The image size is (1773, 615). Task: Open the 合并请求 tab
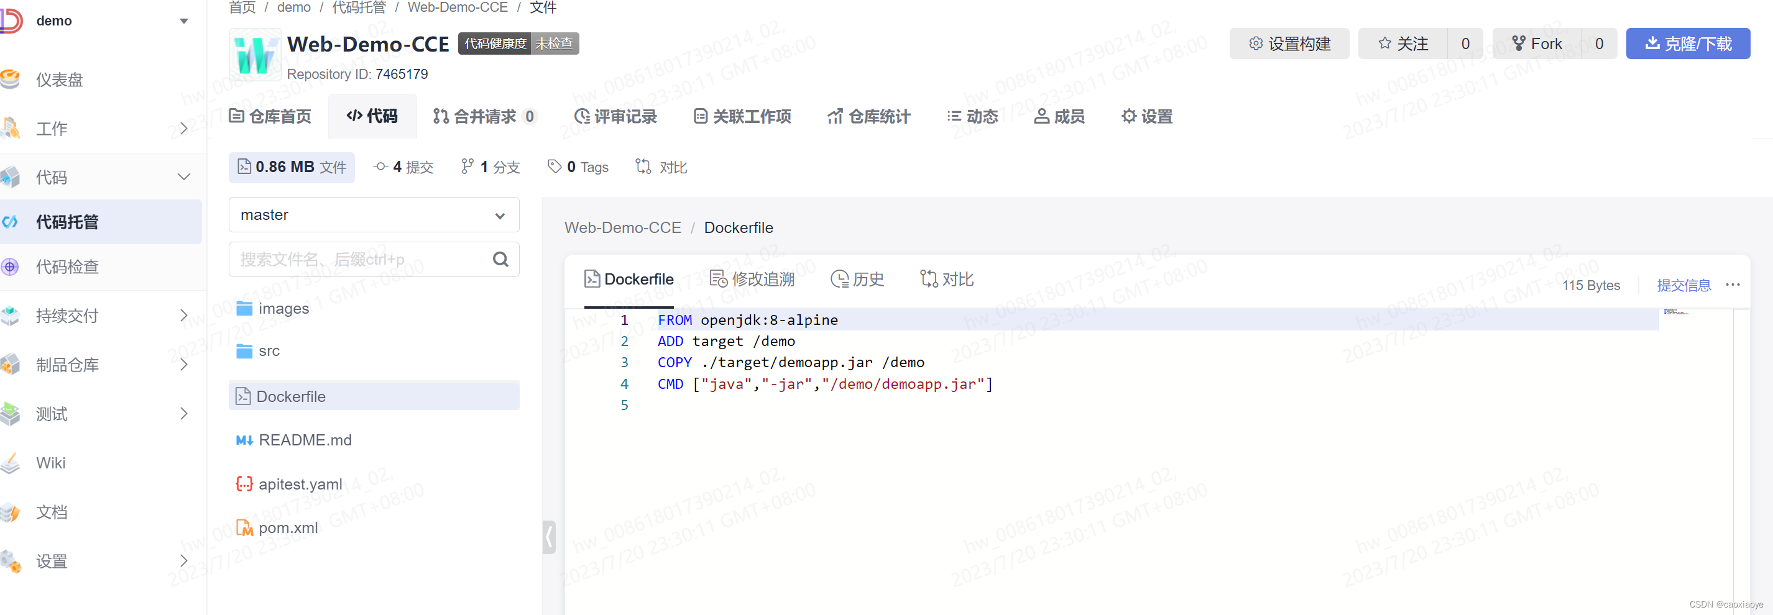click(484, 116)
